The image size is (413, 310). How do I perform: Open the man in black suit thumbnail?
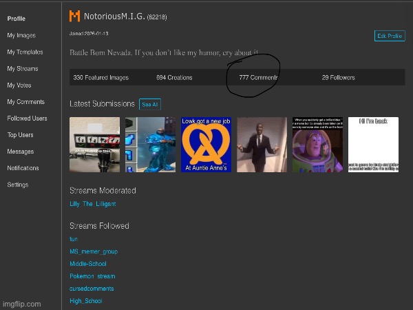[x=262, y=145]
